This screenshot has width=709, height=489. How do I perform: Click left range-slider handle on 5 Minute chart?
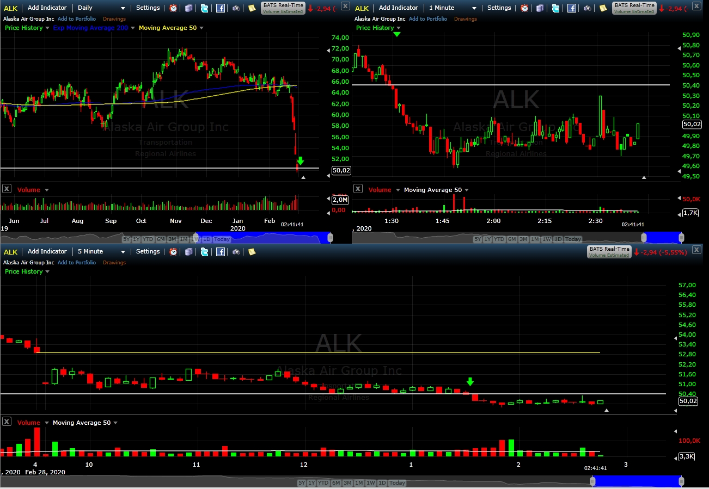click(x=593, y=481)
